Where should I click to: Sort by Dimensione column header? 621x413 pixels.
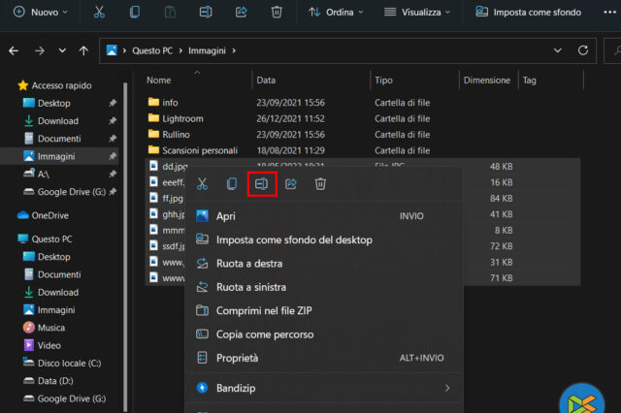coord(486,80)
